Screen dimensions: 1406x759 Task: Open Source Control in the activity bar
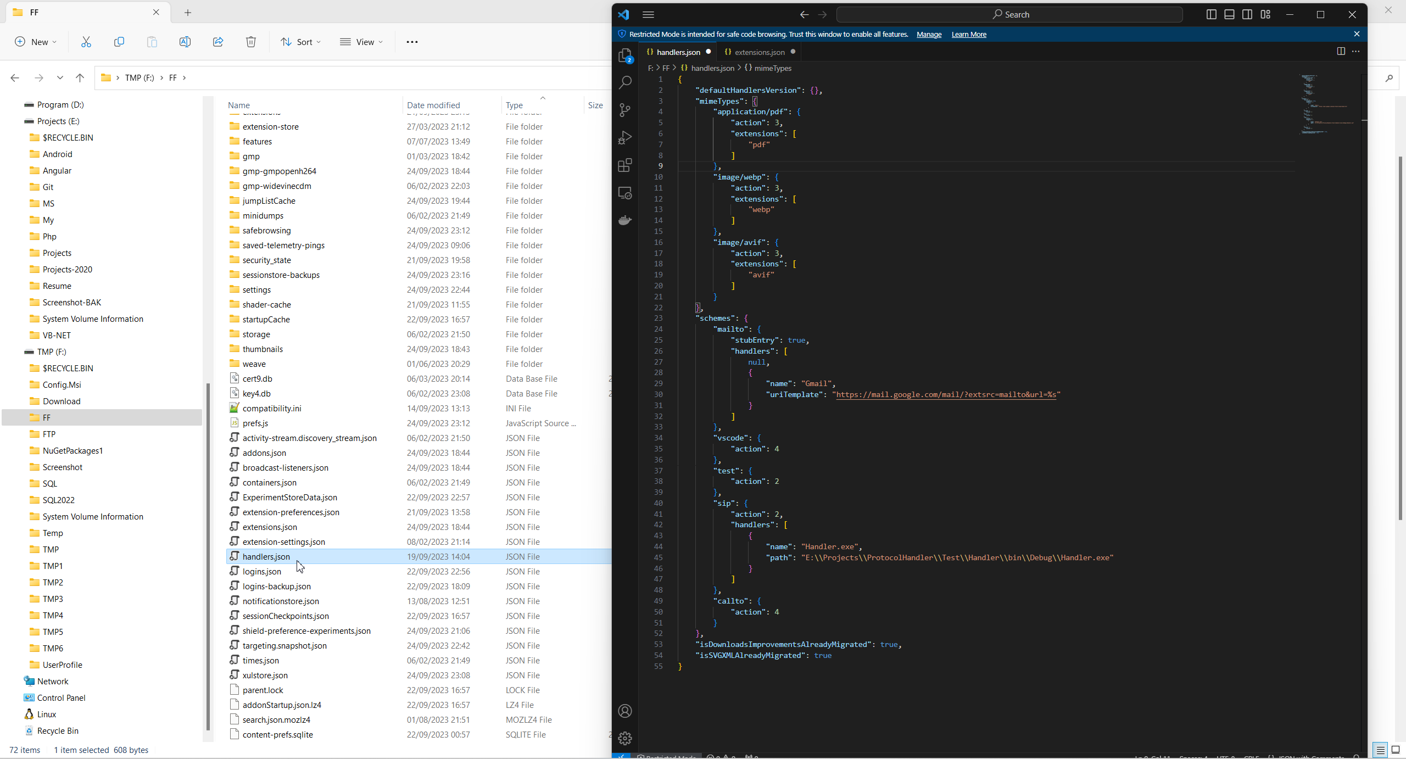coord(625,110)
